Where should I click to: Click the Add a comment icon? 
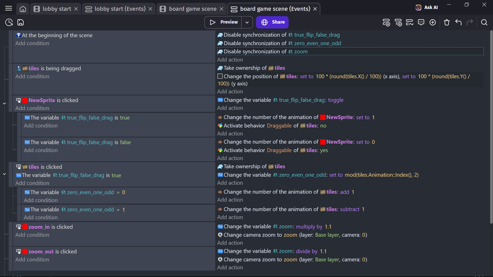(421, 22)
